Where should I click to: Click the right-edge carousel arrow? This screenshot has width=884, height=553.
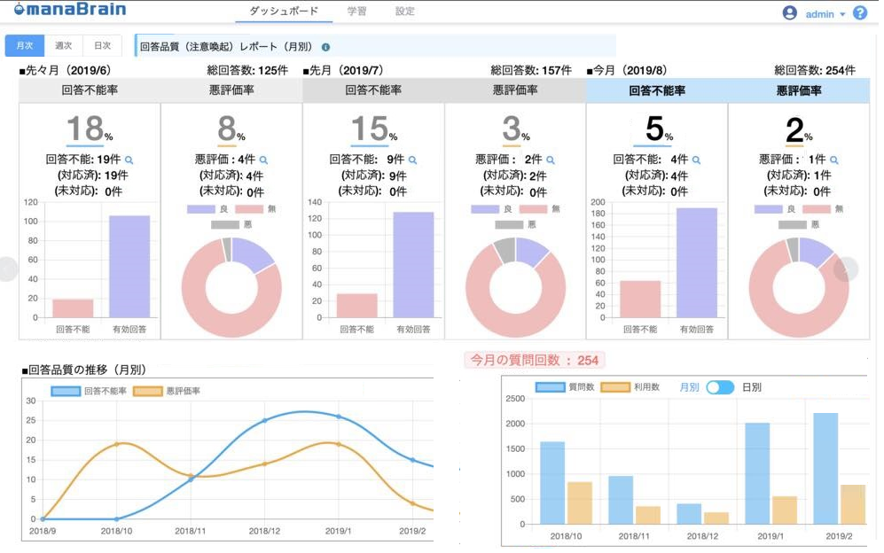pyautogui.click(x=848, y=266)
